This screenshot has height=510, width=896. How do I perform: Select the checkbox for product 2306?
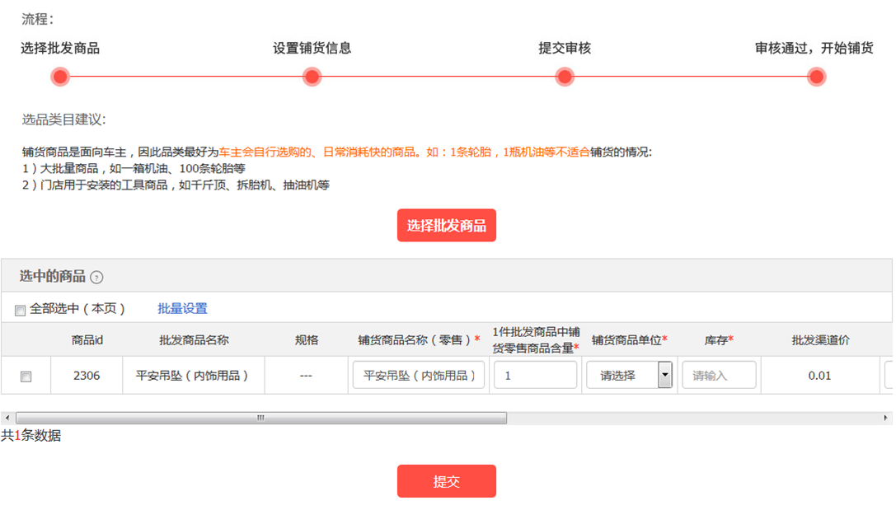(26, 375)
